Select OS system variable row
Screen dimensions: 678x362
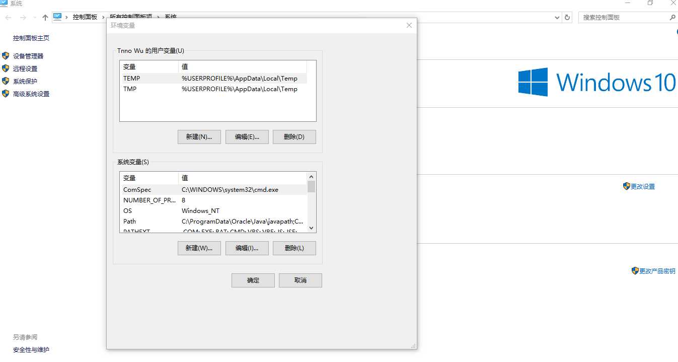213,210
